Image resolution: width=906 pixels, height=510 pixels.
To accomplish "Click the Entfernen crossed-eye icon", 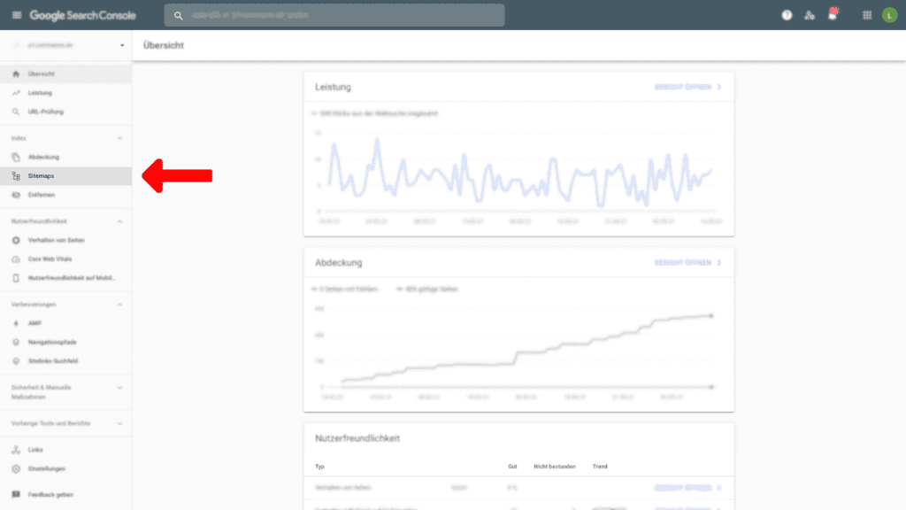I will click(x=16, y=196).
